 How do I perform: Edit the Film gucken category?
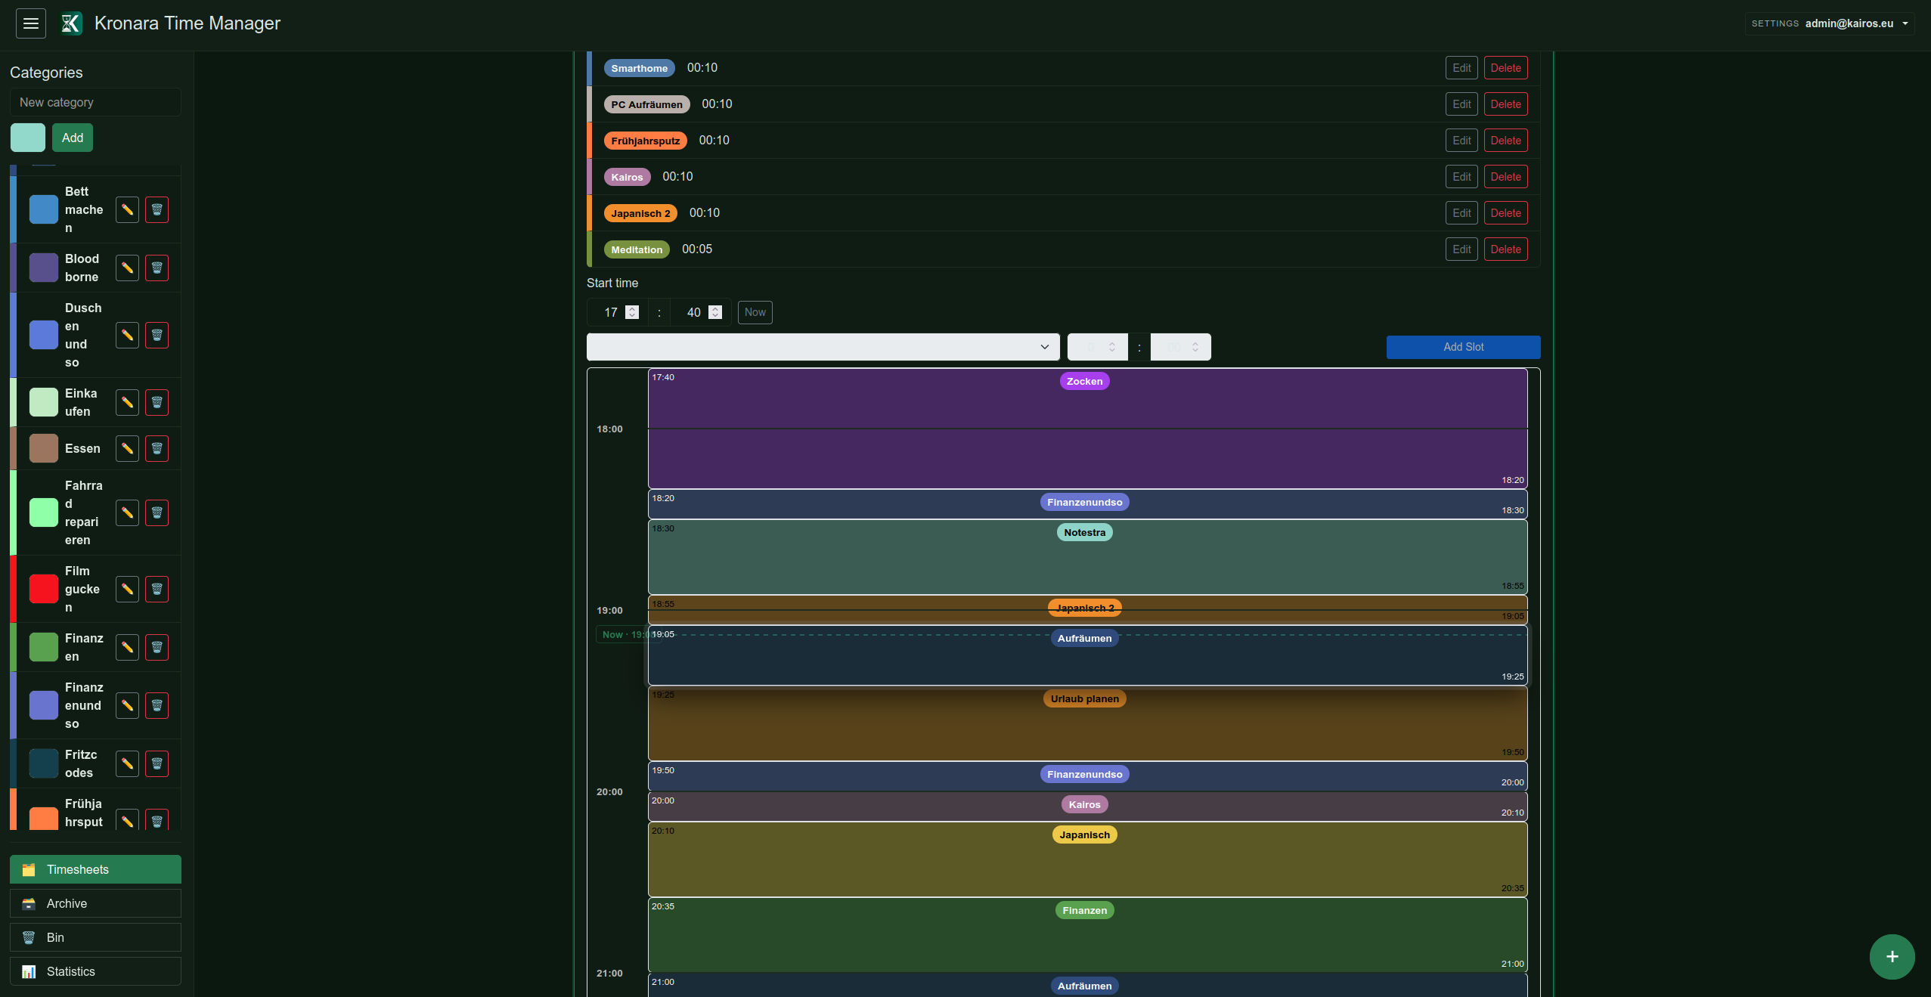point(127,589)
